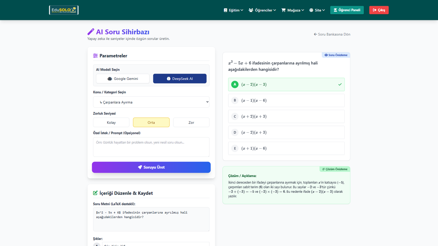Set difficulty to Kolay
Viewport: 438px width, 246px height.
pos(111,122)
